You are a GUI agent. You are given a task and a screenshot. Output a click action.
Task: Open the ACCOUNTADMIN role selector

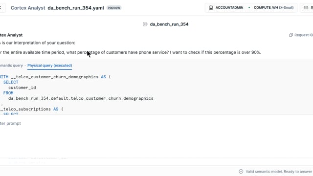[226, 8]
